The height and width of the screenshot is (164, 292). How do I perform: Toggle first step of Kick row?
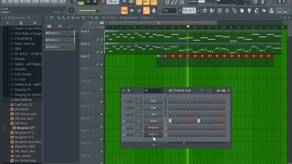pos(170,101)
